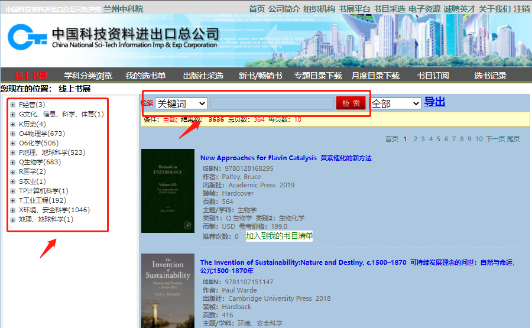532x328 pixels.
Task: Click 首页 pagination link above results
Action: pyautogui.click(x=392, y=139)
